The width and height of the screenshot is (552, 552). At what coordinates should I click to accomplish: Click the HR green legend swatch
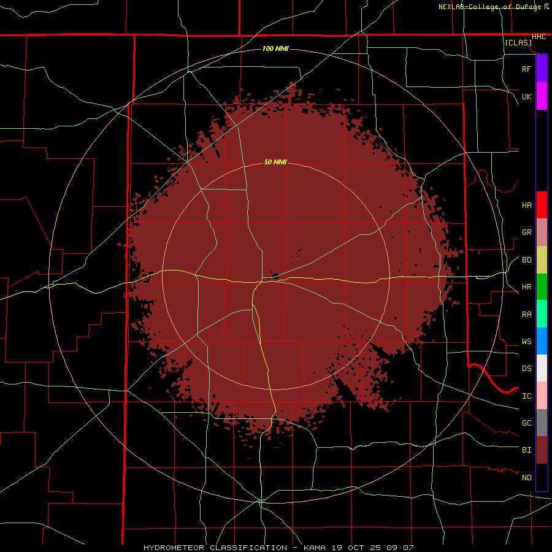(x=542, y=287)
